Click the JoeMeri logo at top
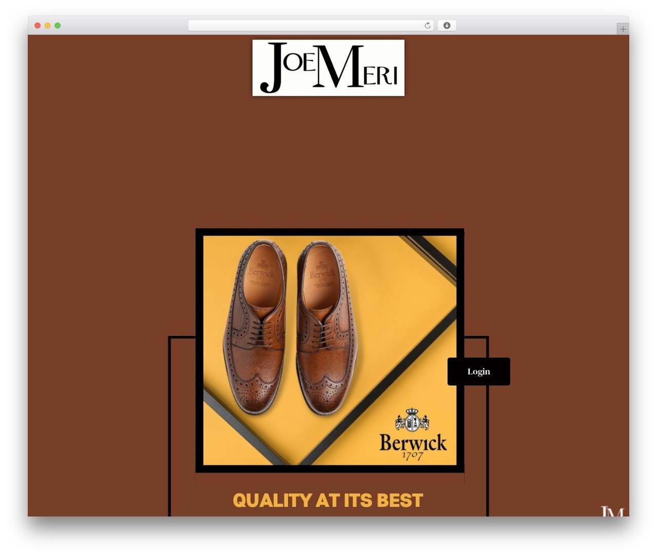Screen dimensions: 657x556 tap(328, 68)
